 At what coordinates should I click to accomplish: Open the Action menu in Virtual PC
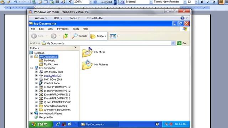(41, 18)
